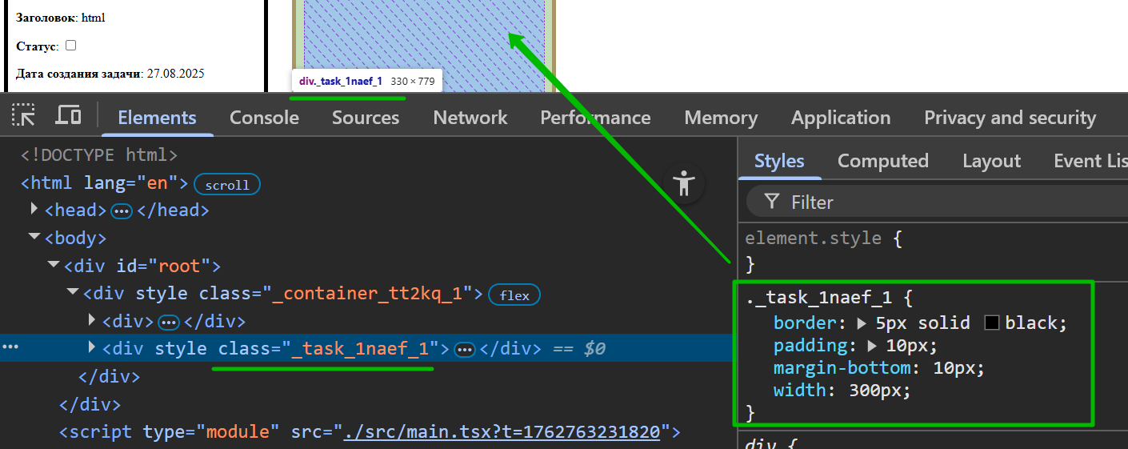Image resolution: width=1128 pixels, height=449 pixels.
Task: Open the main.tsx script source link
Action: [x=502, y=432]
